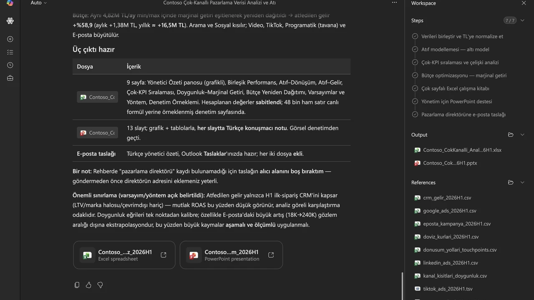Collapse the References section chevron

click(x=522, y=182)
